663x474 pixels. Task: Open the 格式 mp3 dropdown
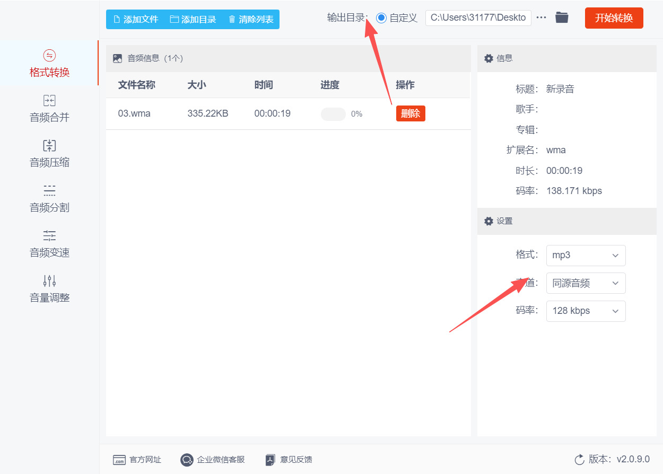(586, 255)
